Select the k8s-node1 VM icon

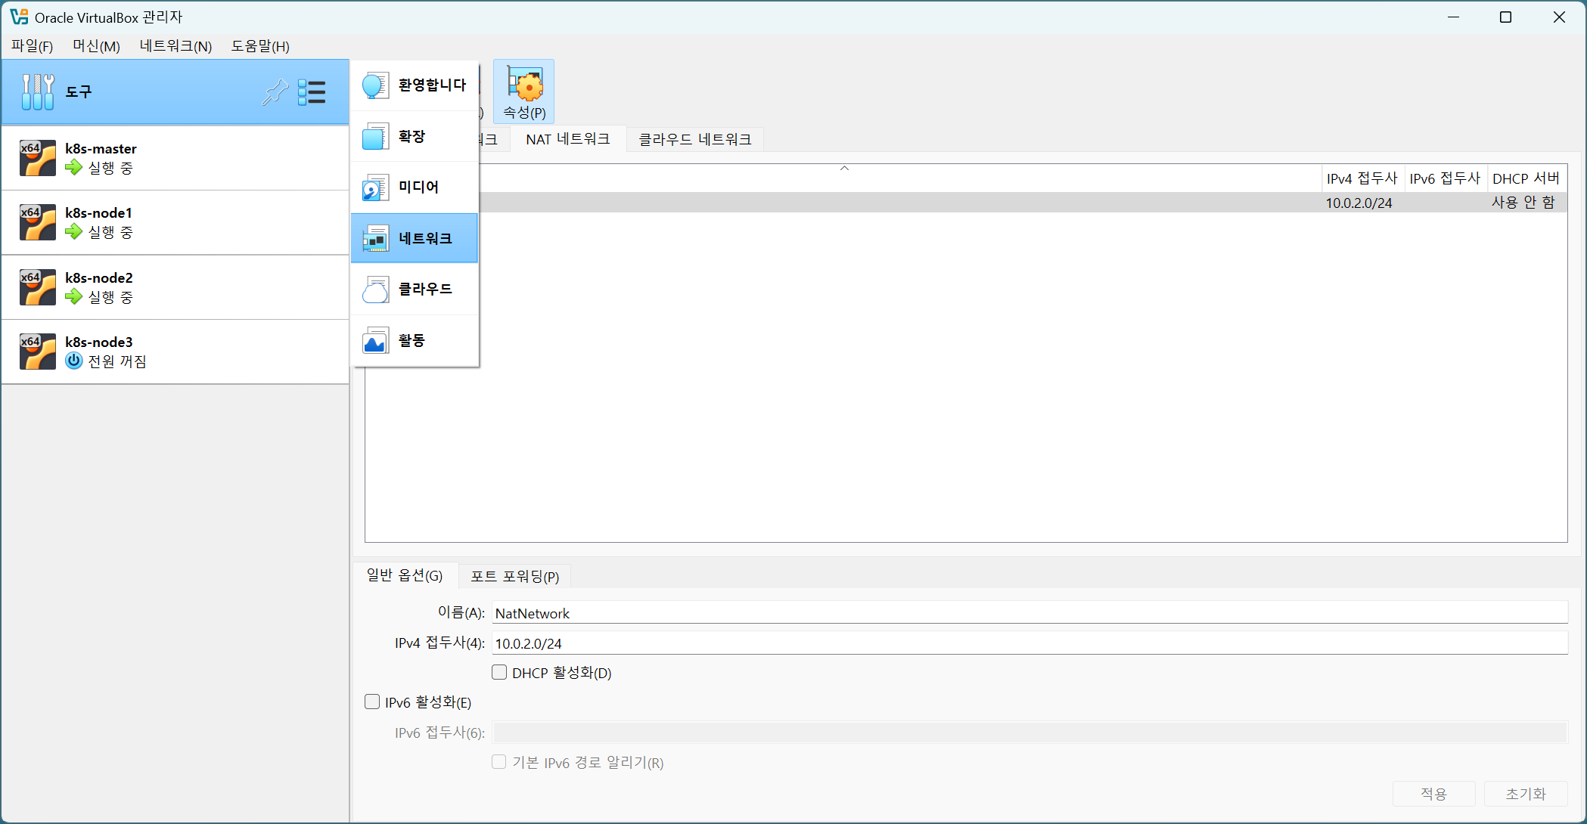[x=38, y=222]
